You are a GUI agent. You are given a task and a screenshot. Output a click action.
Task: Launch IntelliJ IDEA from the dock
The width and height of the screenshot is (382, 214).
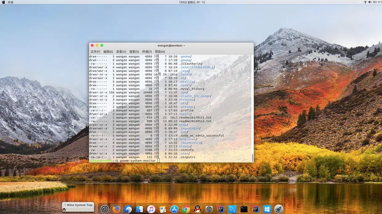point(220,209)
